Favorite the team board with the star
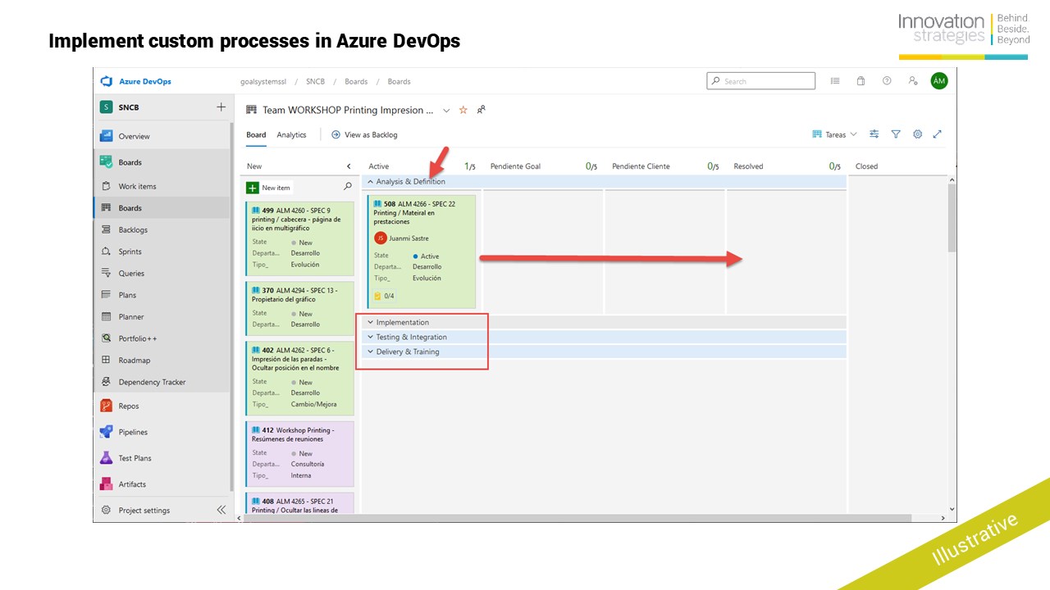 point(463,110)
